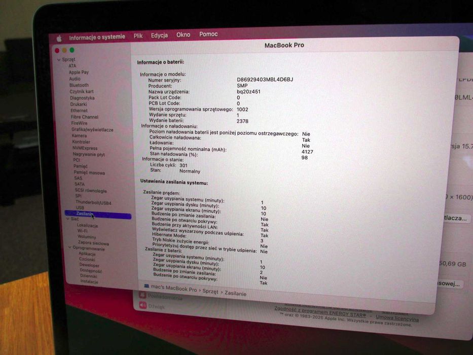The height and width of the screenshot is (355, 473).
Task: Select FireWire in sidebar
Action: [79, 123]
